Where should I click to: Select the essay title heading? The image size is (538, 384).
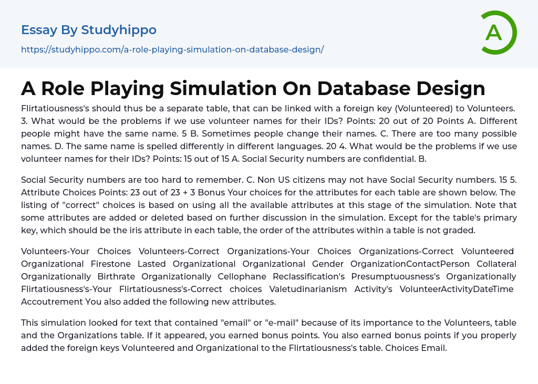click(253, 88)
